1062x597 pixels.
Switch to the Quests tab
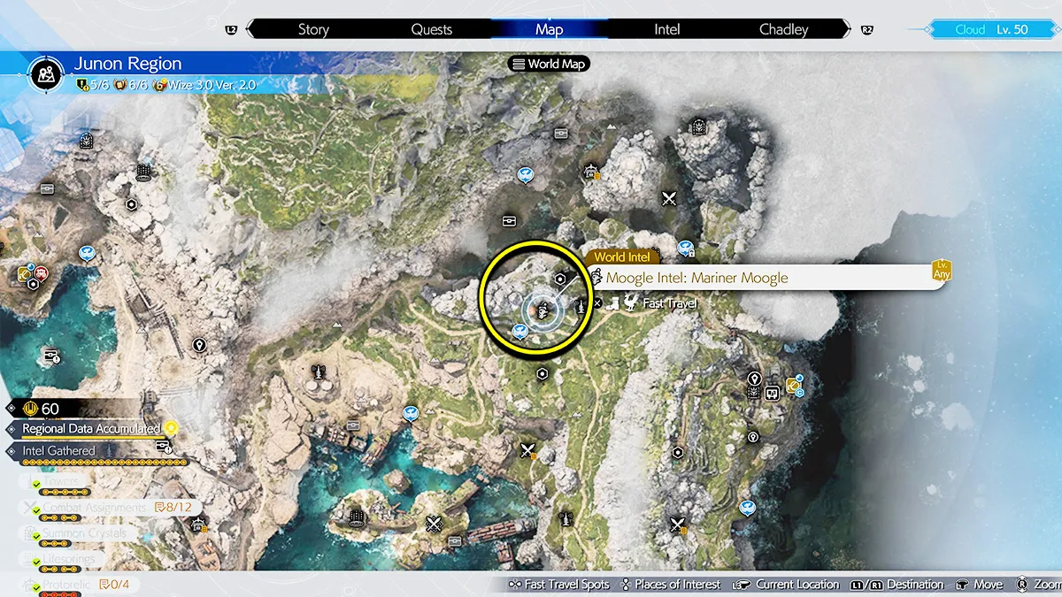coord(432,29)
